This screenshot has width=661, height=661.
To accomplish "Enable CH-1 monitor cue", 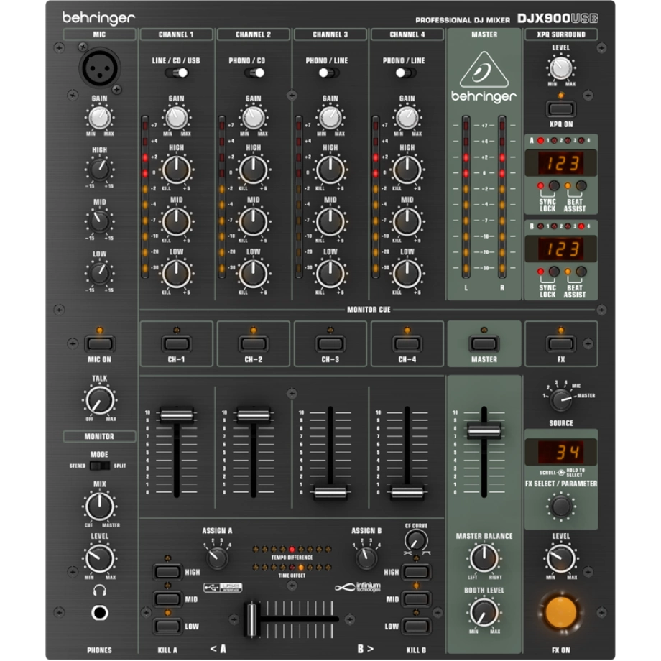I will (176, 344).
